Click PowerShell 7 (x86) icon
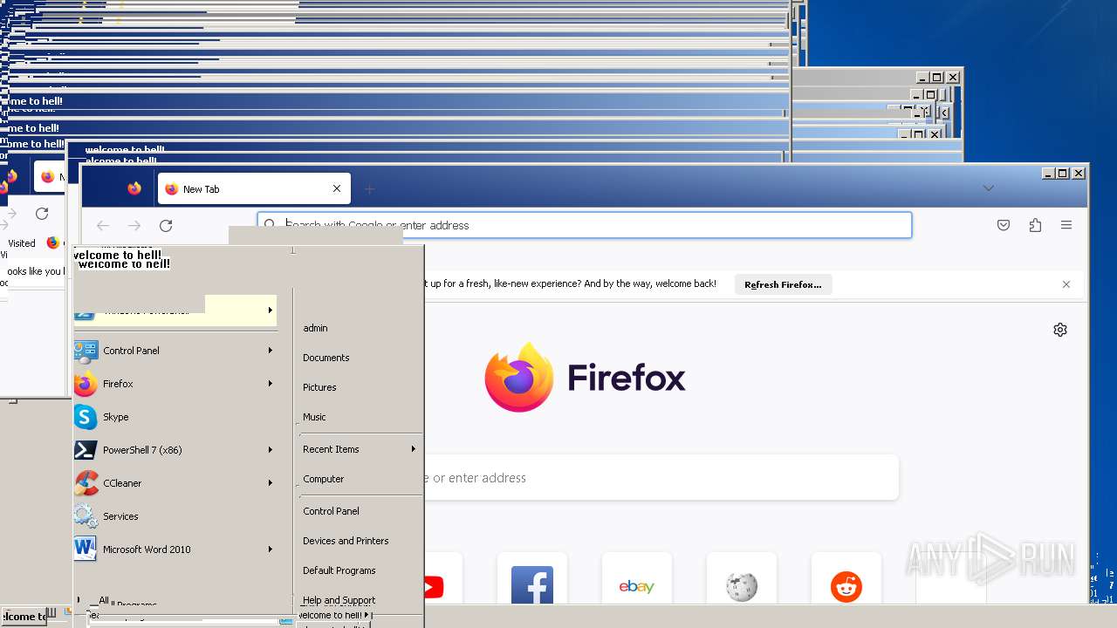1117x628 pixels. [86, 450]
